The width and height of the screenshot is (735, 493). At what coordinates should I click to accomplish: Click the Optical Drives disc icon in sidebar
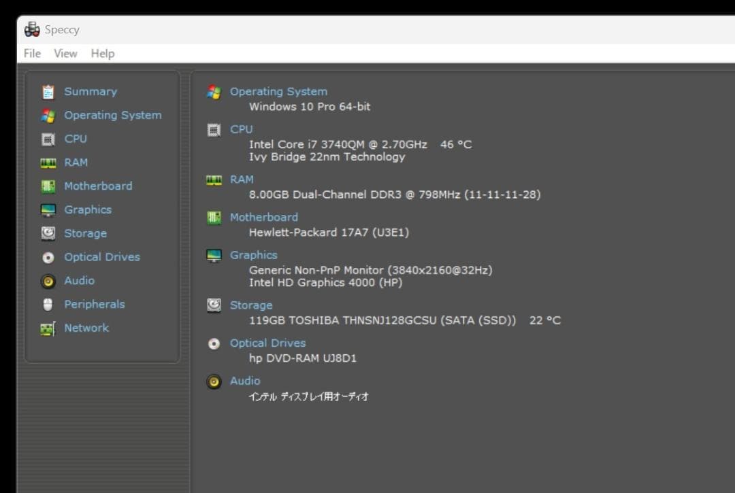click(x=48, y=258)
